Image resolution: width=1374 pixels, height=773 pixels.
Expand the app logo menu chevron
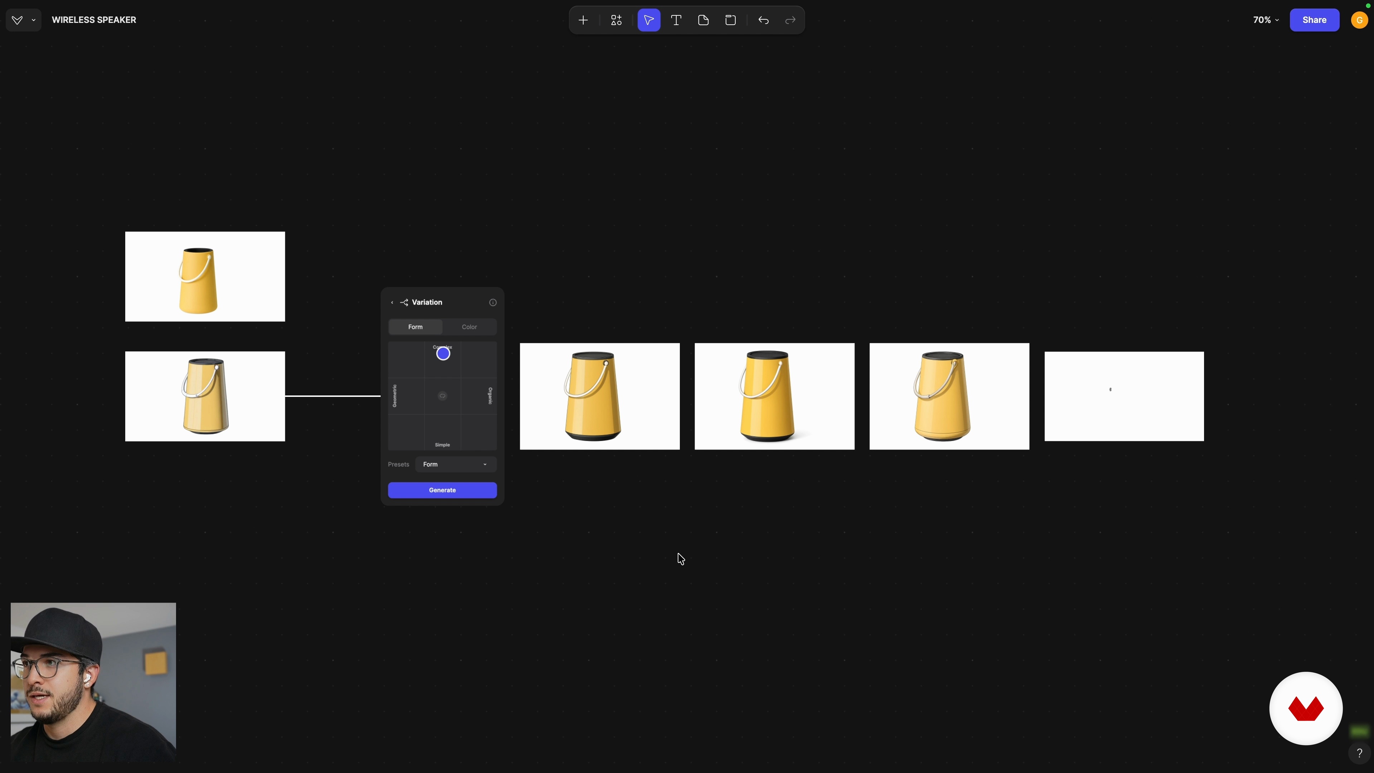coord(34,20)
